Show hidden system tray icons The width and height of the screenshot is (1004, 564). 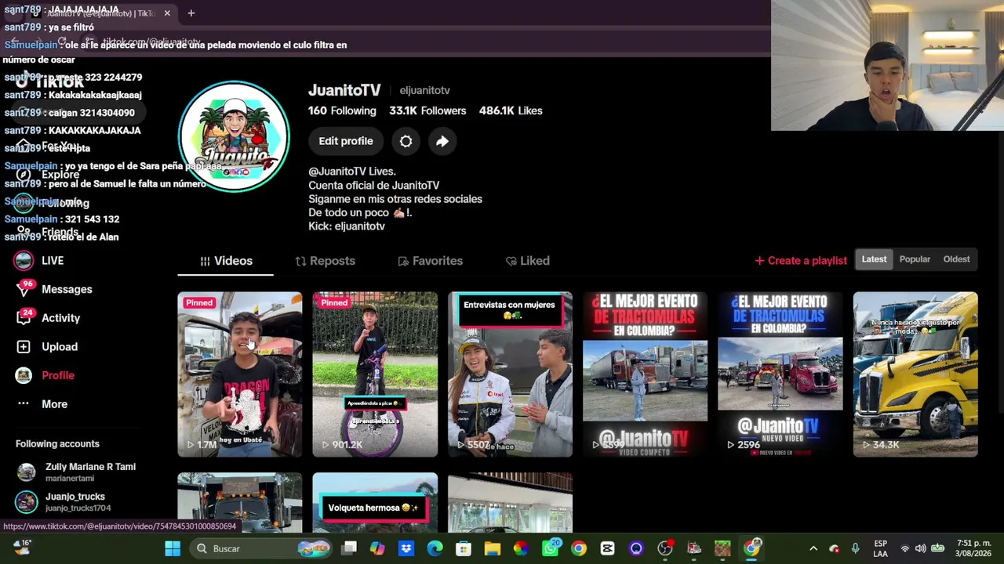coord(813,548)
